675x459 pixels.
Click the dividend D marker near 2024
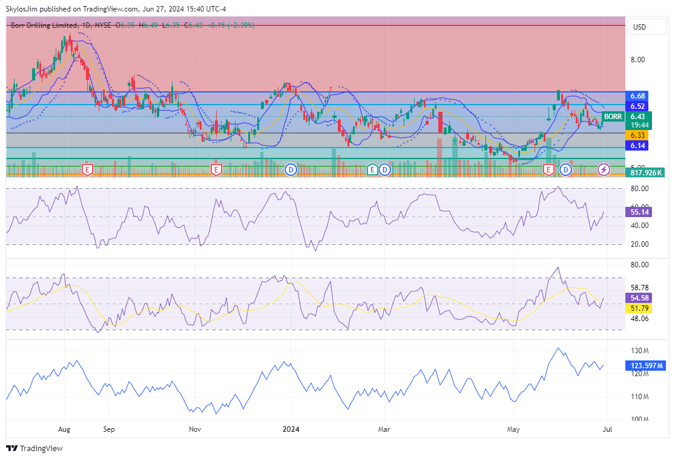(291, 169)
